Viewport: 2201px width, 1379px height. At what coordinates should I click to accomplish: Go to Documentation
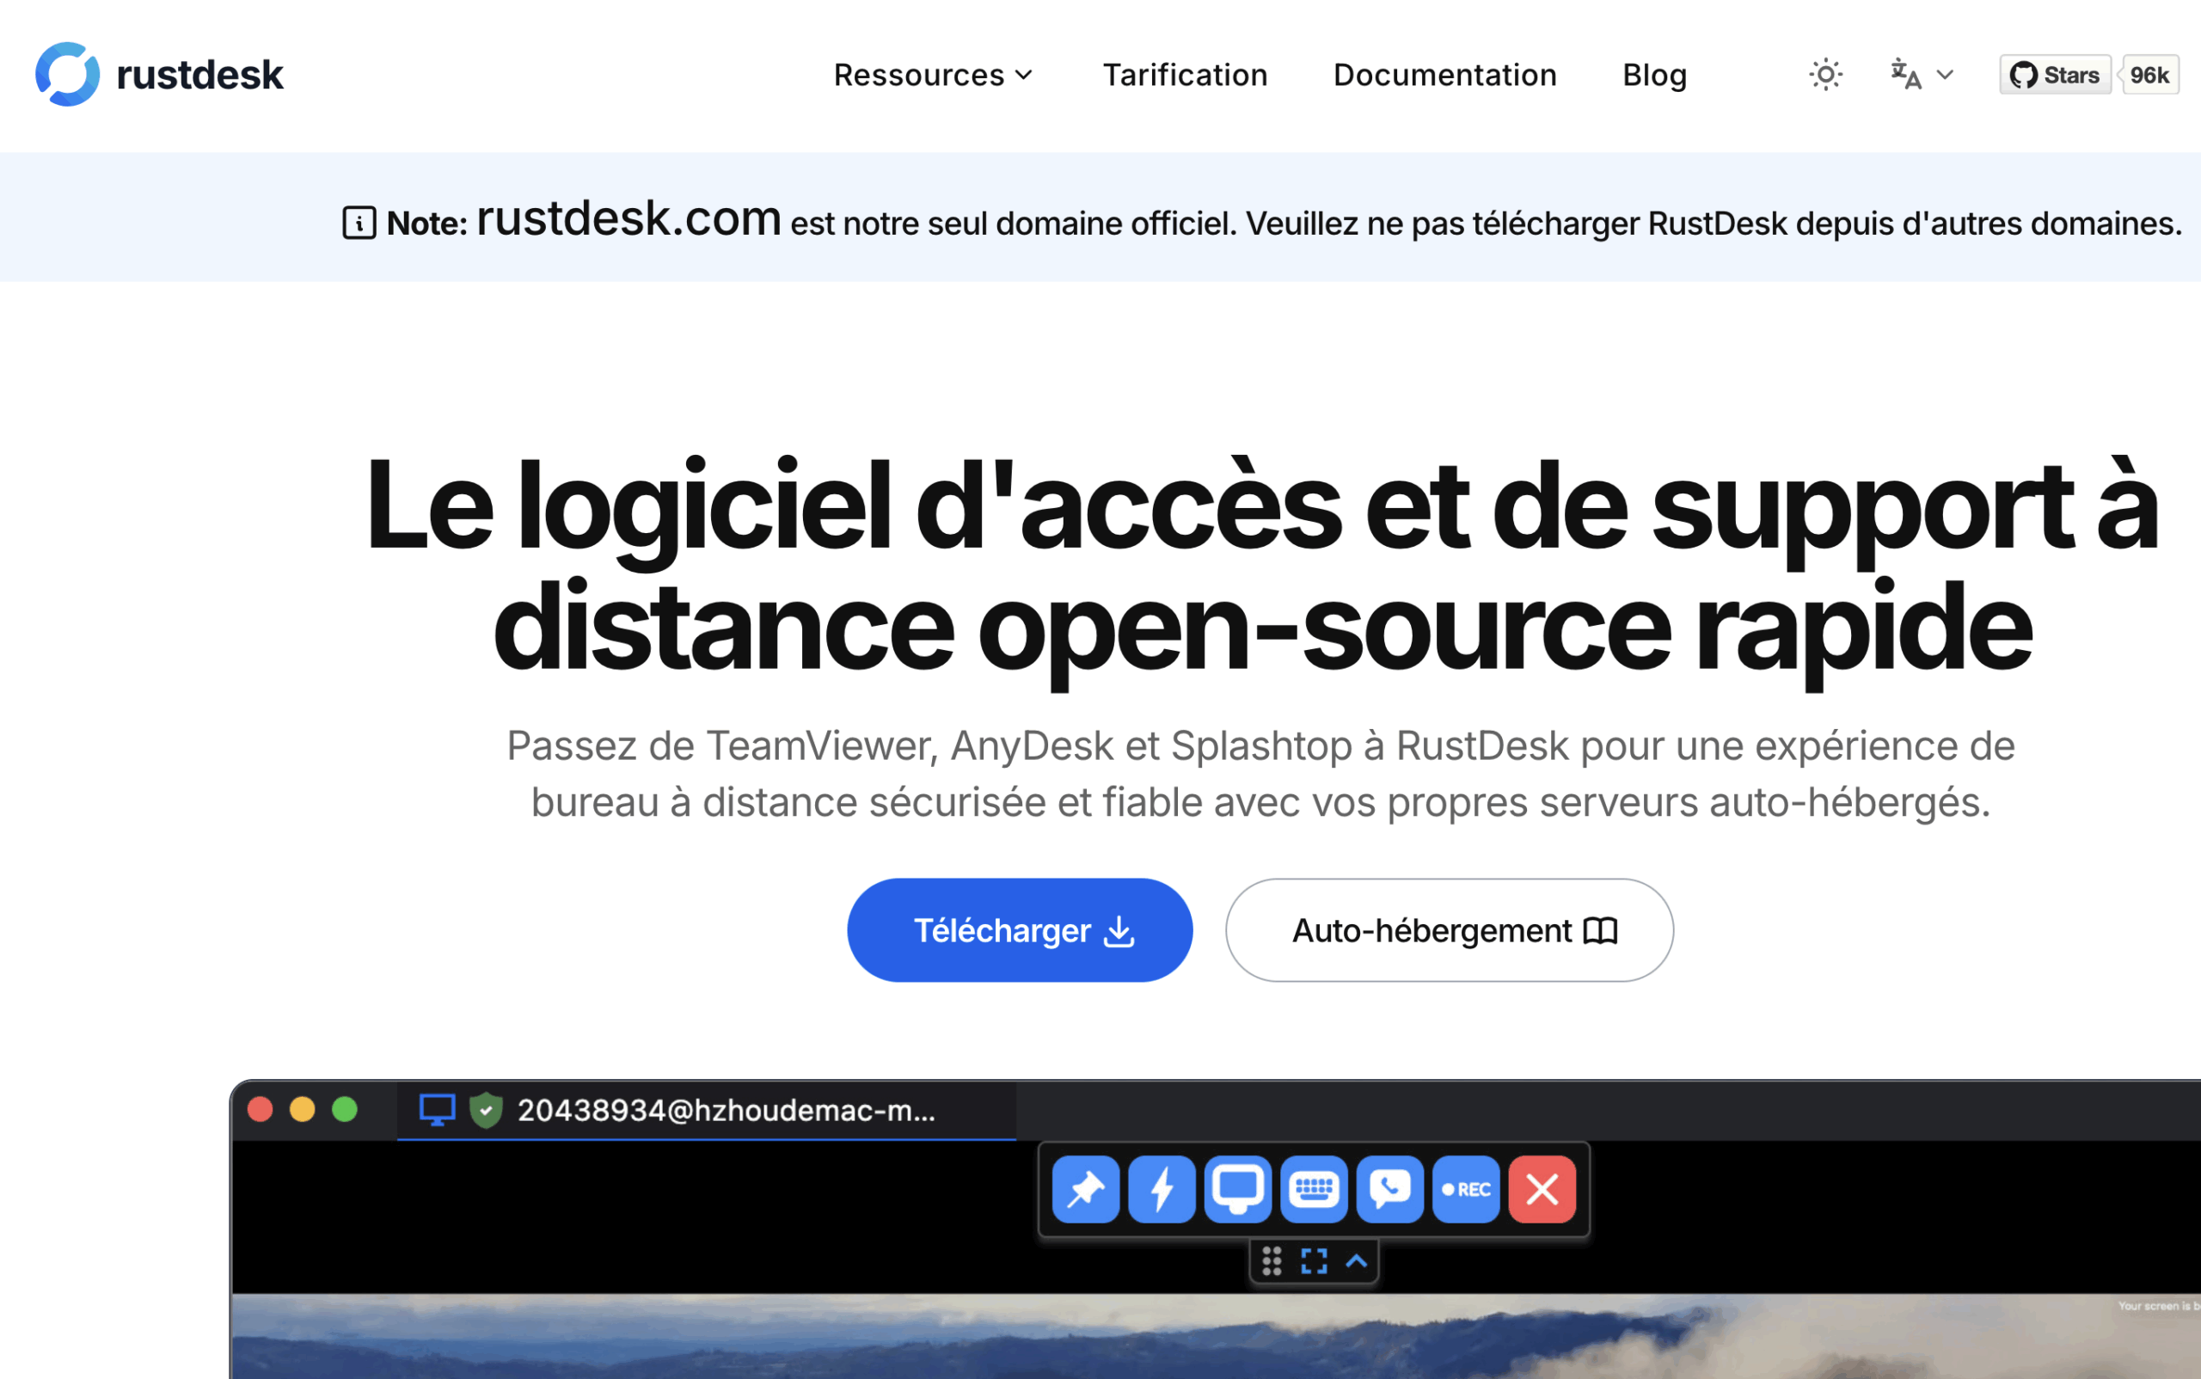point(1444,75)
